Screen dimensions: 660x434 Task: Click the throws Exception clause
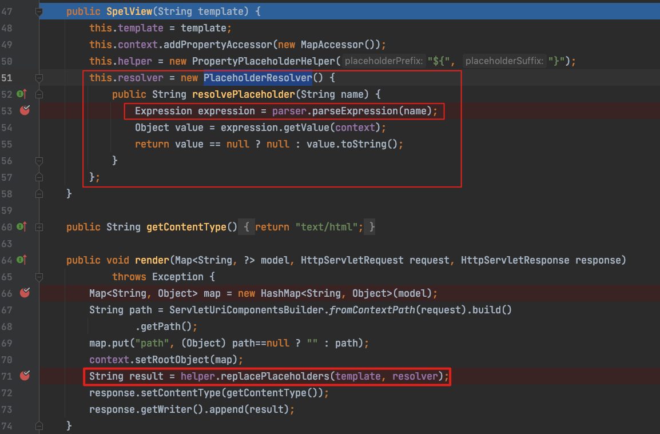pyautogui.click(x=158, y=277)
